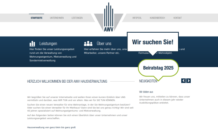This screenshot has width=218, height=136.
Task: Select Kundenbereich in the navigation bar
Action: coord(157,18)
